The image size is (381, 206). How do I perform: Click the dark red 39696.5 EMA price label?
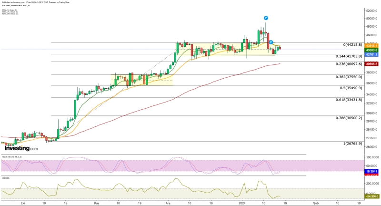click(371, 63)
